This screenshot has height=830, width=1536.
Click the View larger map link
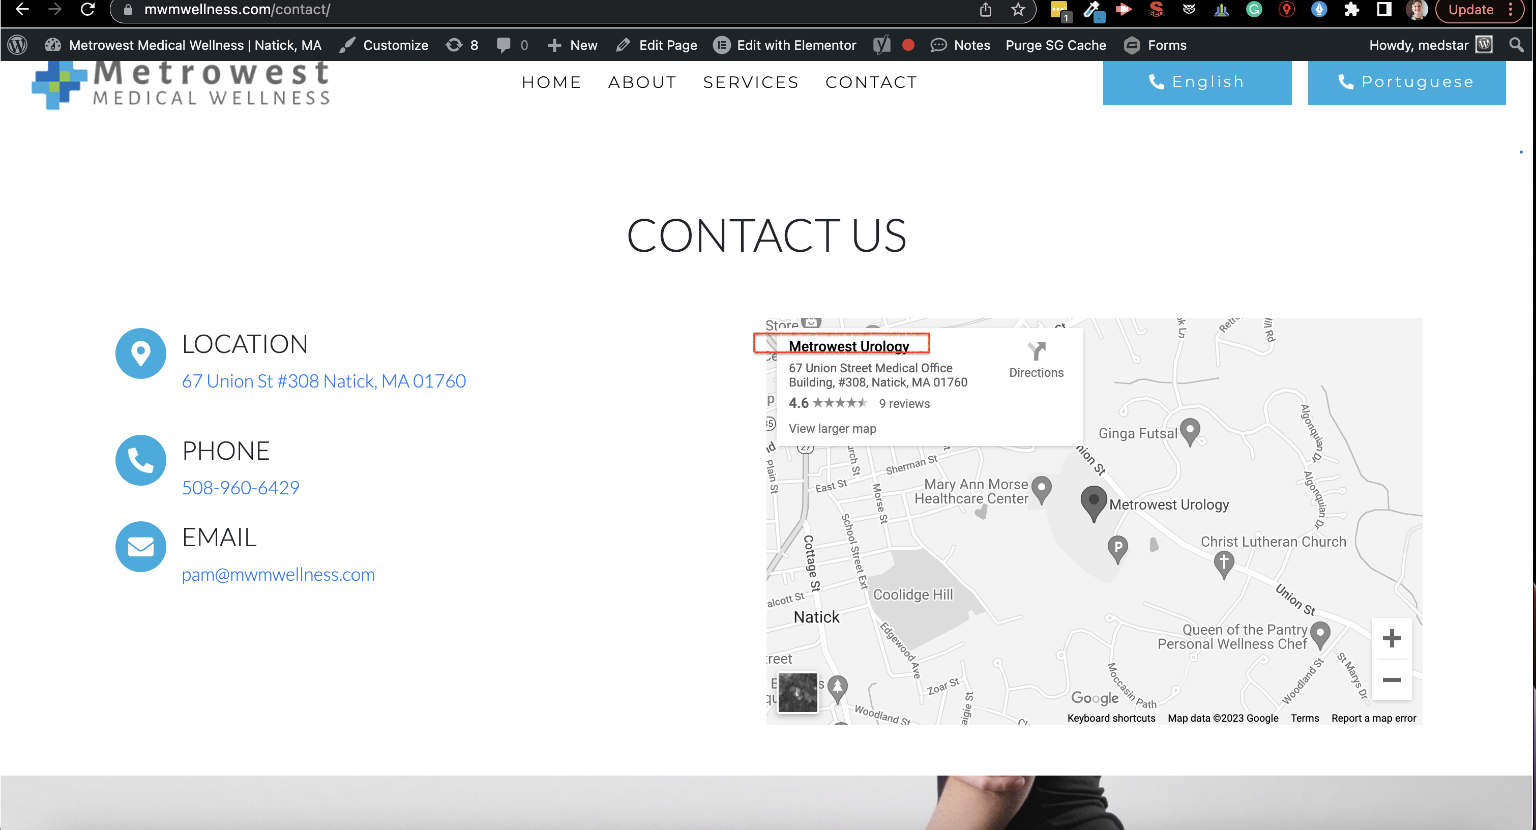click(x=833, y=428)
